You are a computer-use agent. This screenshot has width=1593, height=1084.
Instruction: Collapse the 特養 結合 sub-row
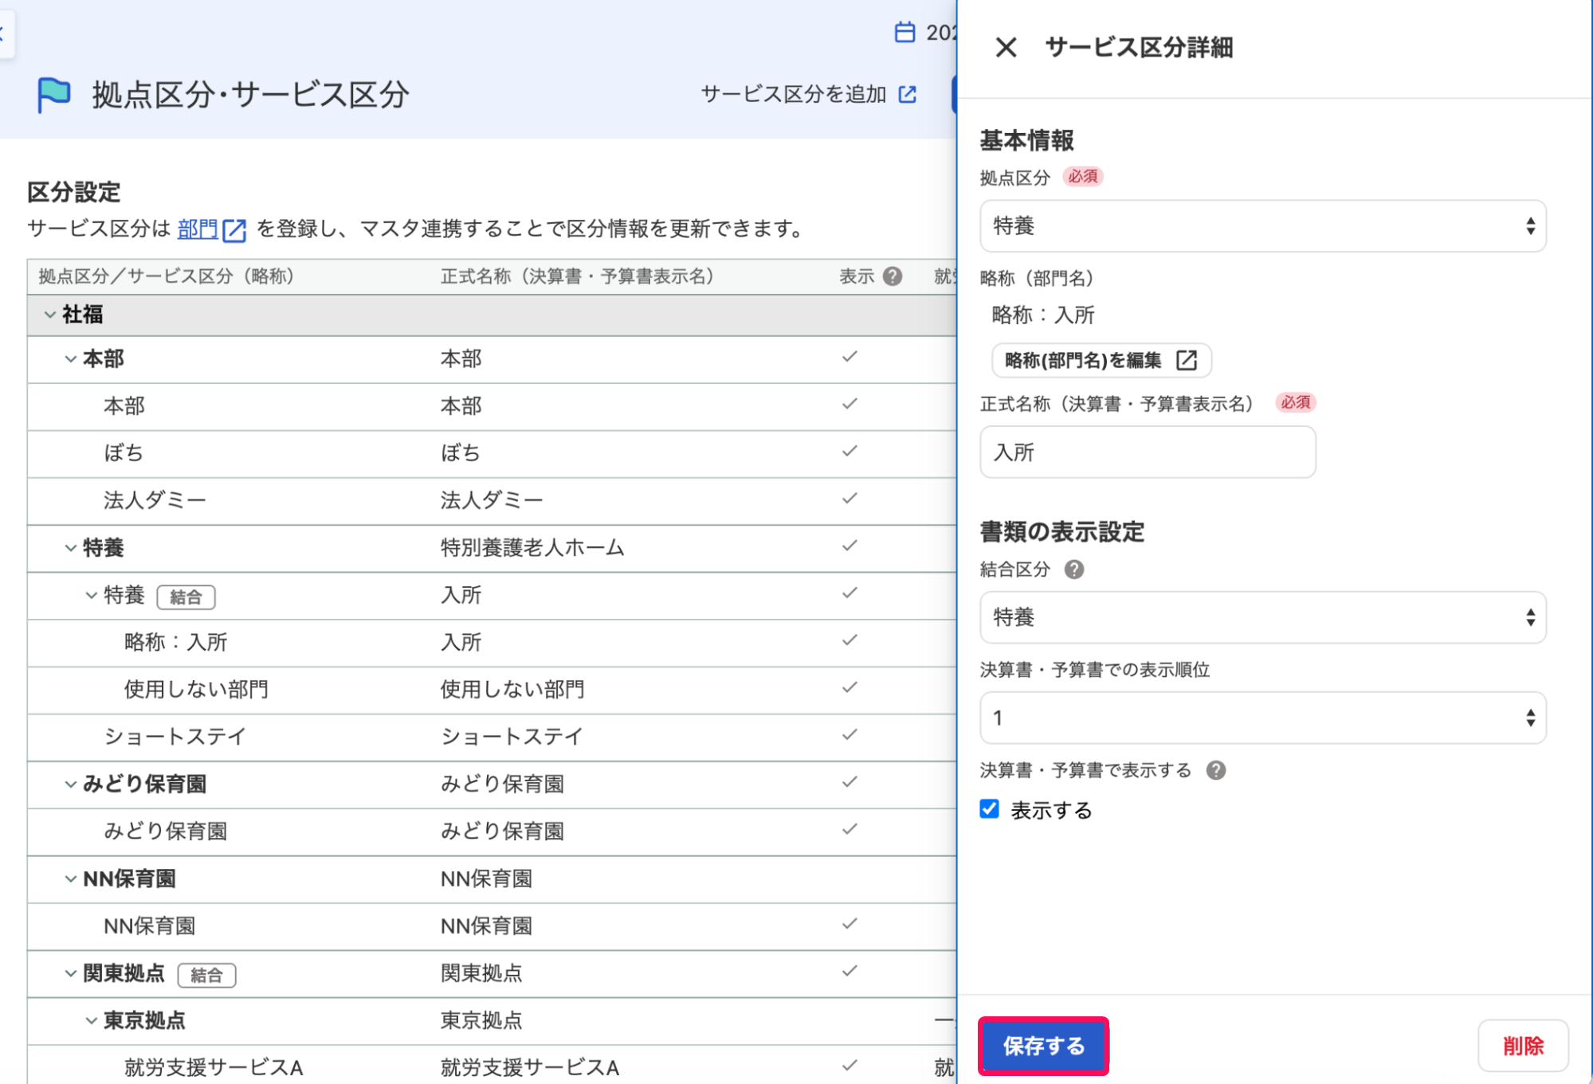click(91, 595)
